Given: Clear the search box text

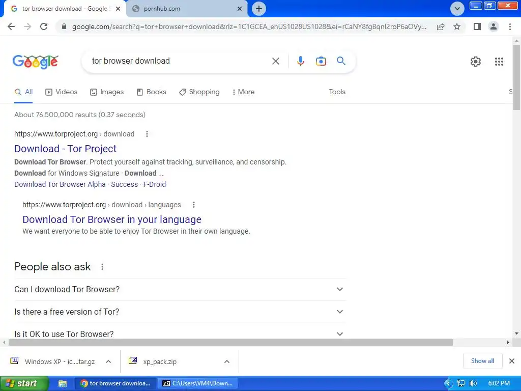Looking at the screenshot, I should [x=275, y=61].
